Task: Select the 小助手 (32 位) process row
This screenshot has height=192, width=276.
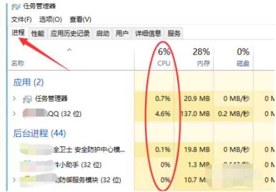Action: [78, 165]
